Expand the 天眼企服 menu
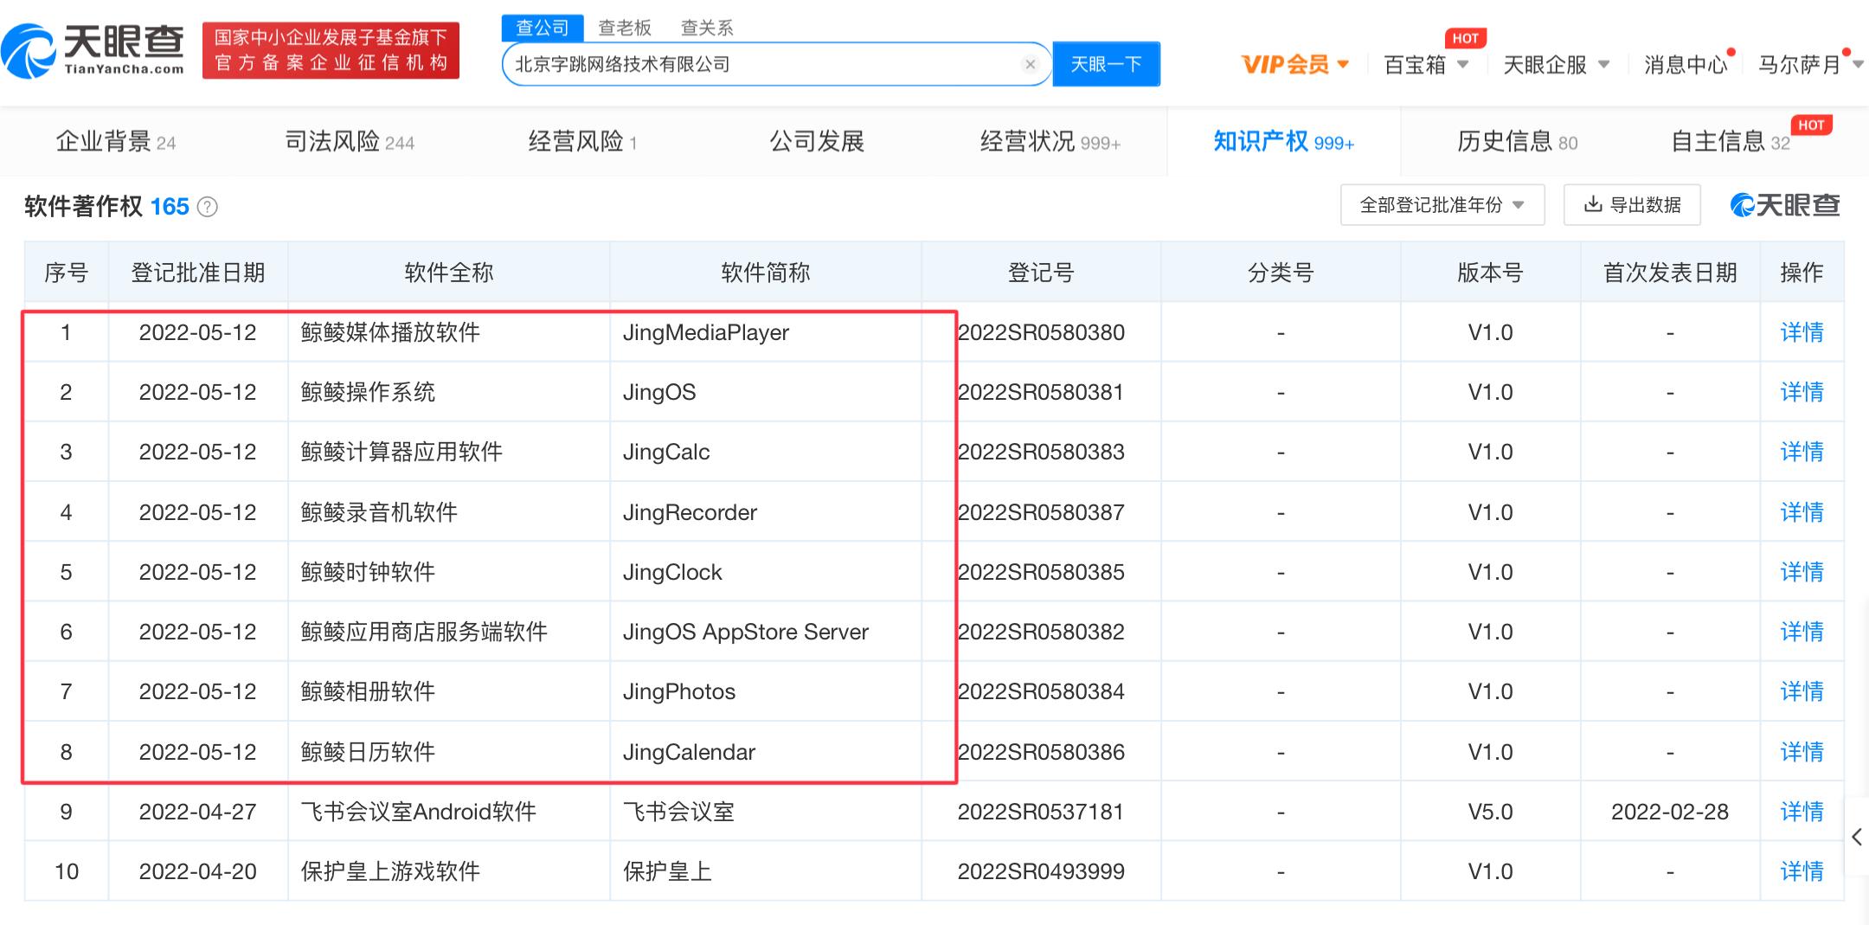The image size is (1869, 925). point(1556,65)
